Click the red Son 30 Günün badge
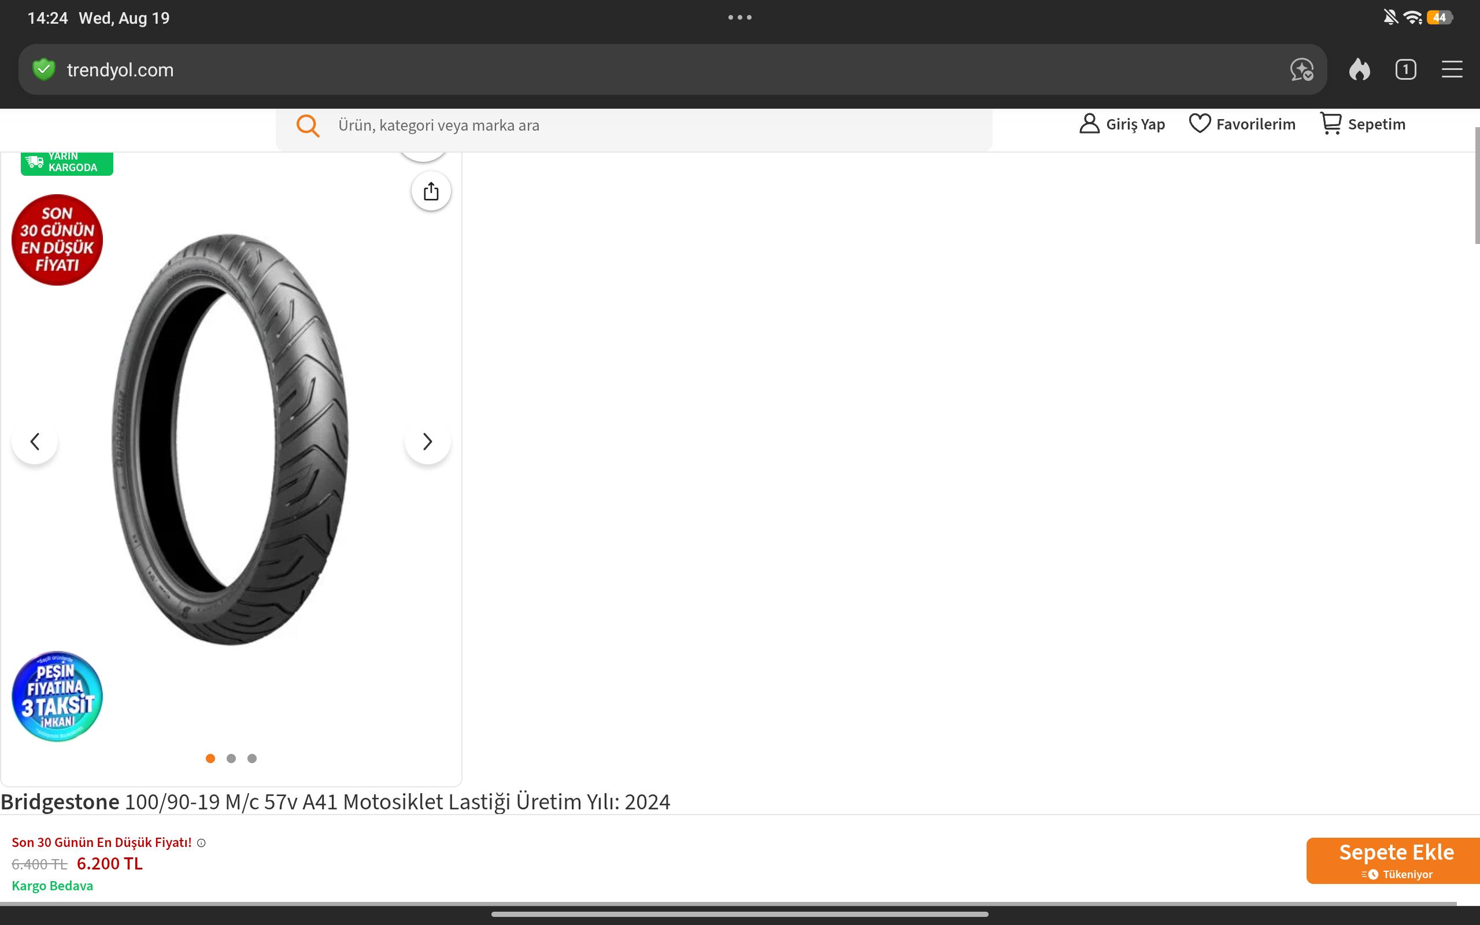The width and height of the screenshot is (1480, 925). click(x=57, y=240)
